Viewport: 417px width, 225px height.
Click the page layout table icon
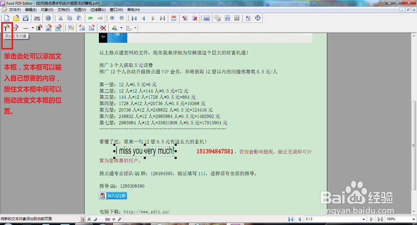click(x=173, y=18)
